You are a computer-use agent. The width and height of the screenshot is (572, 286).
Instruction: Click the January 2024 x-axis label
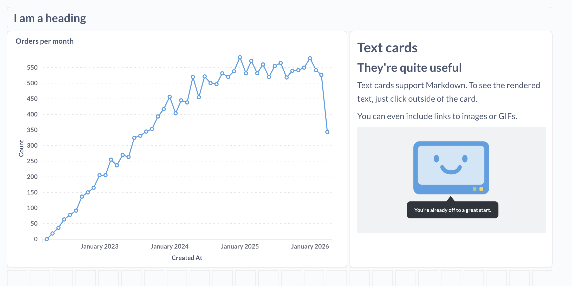point(170,246)
